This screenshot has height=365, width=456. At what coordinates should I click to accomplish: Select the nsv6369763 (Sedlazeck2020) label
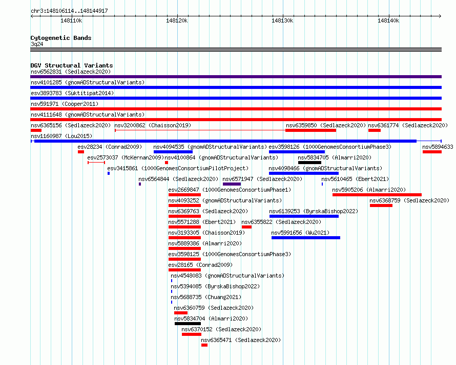208,211
